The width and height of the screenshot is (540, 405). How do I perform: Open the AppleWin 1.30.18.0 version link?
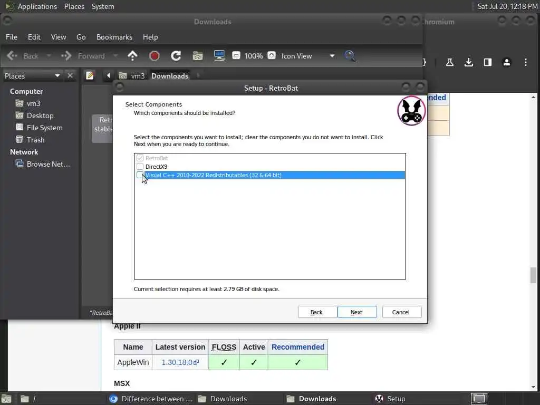pos(180,362)
